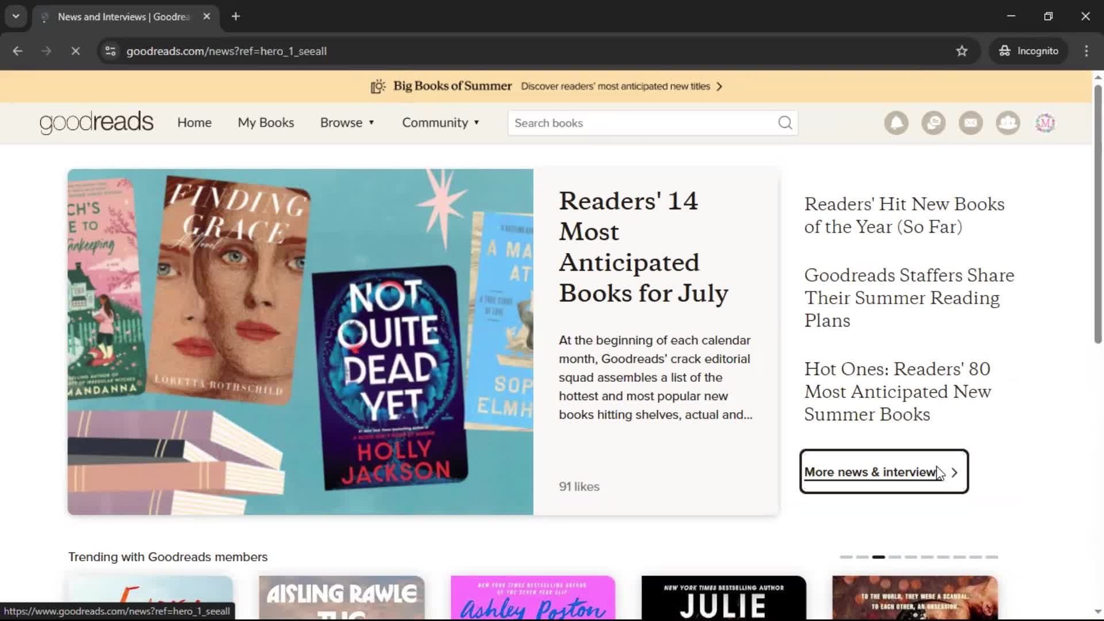Image resolution: width=1104 pixels, height=621 pixels.
Task: Open a new browser tab
Action: click(236, 17)
